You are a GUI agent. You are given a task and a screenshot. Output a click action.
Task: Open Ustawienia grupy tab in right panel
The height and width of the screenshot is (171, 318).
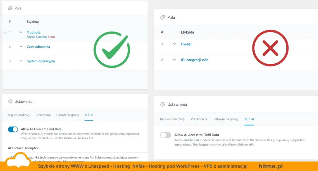tap(226, 119)
